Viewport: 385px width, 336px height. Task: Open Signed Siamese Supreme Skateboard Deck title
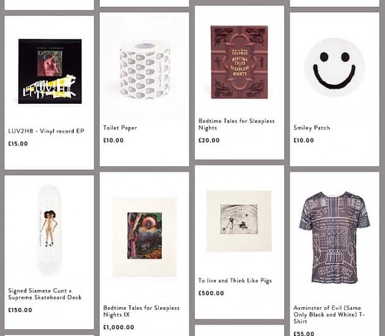tap(45, 294)
